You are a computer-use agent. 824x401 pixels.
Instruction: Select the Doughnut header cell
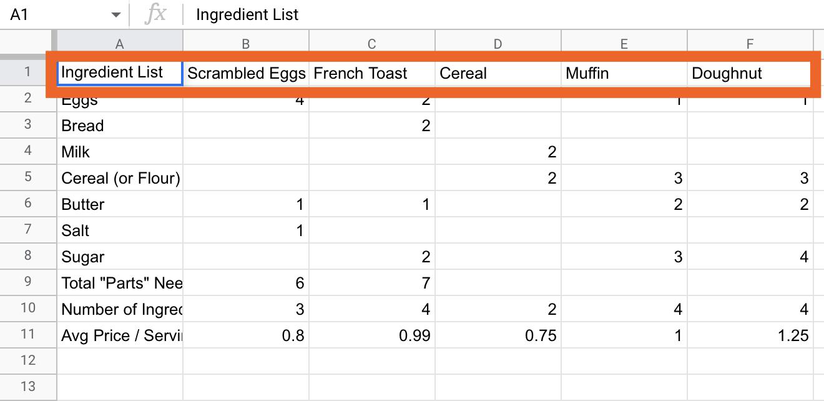click(750, 73)
